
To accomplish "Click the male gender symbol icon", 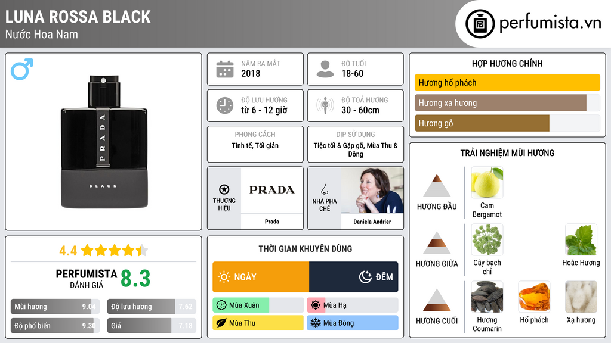I will (x=21, y=69).
